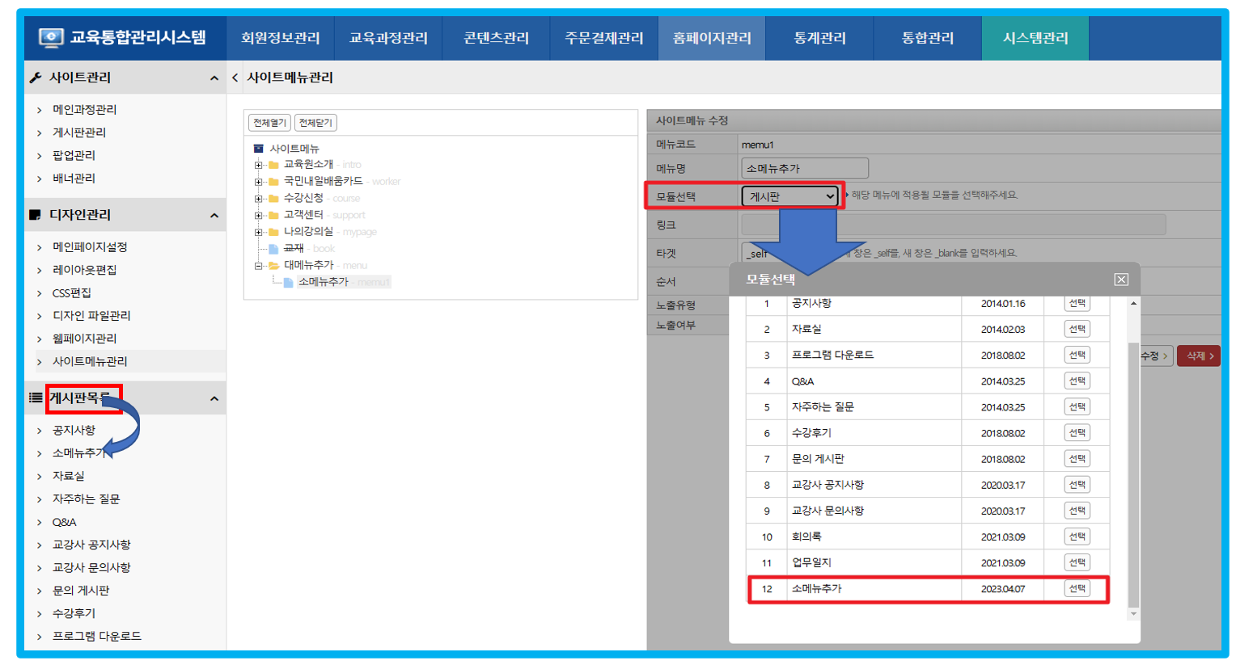Click the 사이트메뉴 root tree icon

259,149
